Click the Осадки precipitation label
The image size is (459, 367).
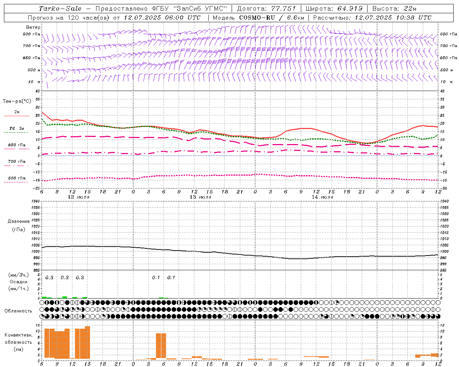pyautogui.click(x=18, y=282)
